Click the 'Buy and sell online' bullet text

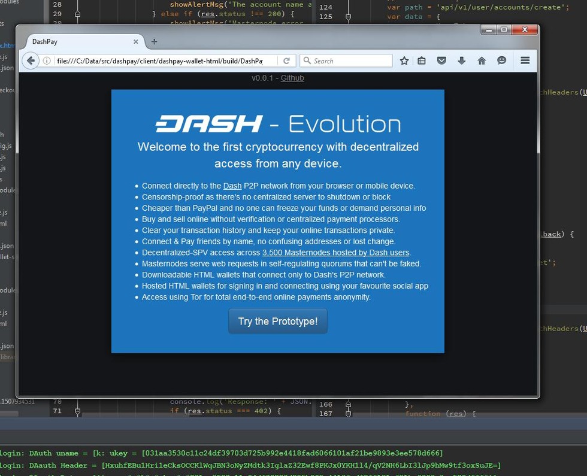tap(271, 219)
